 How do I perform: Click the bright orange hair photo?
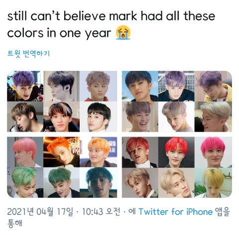pyautogui.click(x=61, y=152)
